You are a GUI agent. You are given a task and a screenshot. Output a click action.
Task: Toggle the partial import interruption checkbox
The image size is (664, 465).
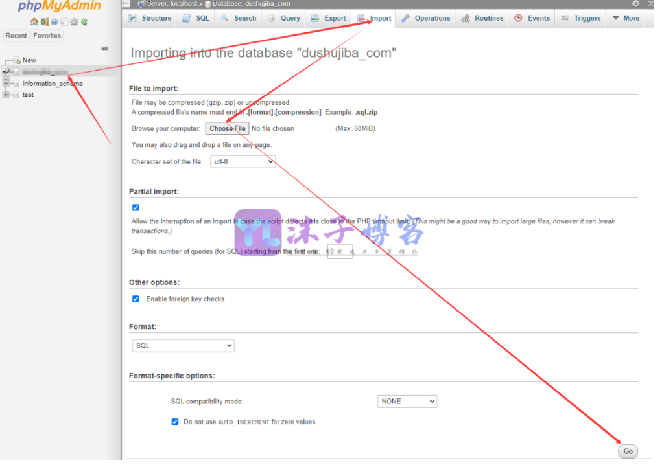[x=136, y=207]
